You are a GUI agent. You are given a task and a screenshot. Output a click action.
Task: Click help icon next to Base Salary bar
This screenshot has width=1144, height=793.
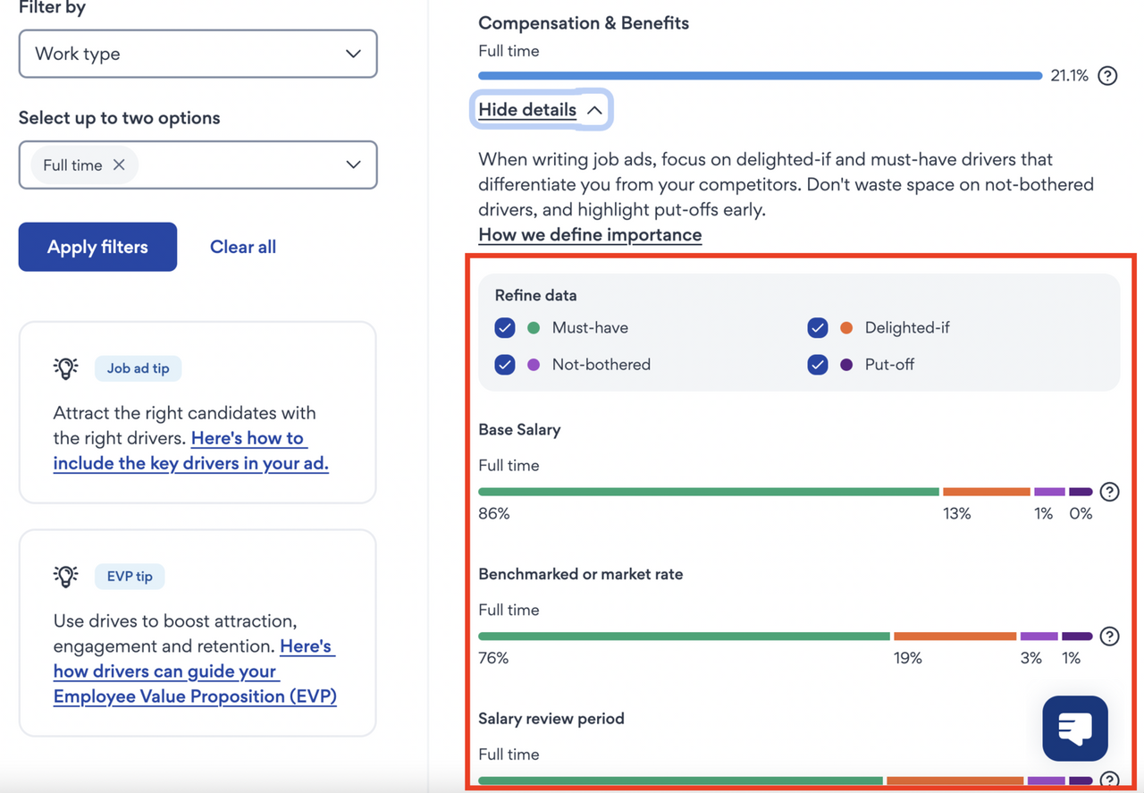(1109, 492)
